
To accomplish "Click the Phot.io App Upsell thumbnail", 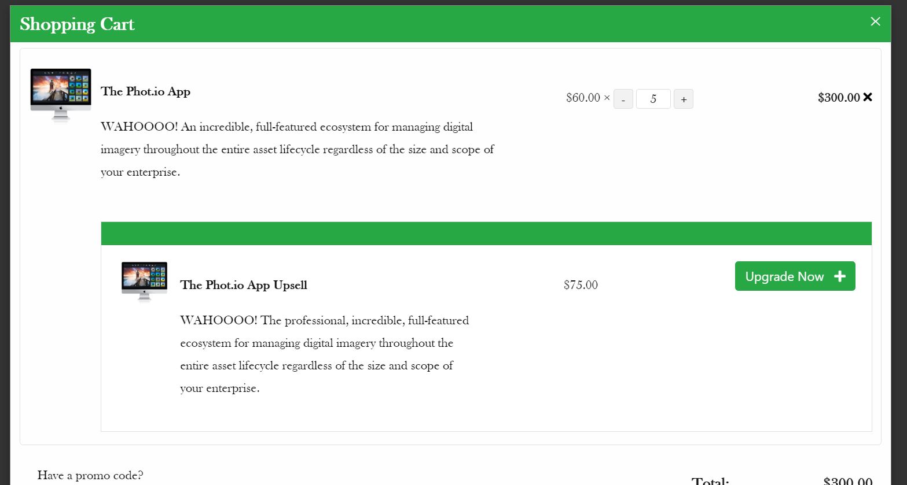I will (x=144, y=281).
